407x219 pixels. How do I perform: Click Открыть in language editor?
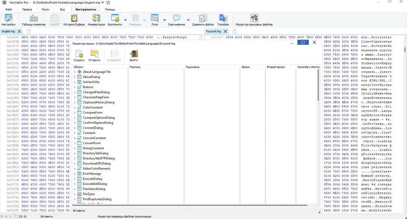pos(94,56)
